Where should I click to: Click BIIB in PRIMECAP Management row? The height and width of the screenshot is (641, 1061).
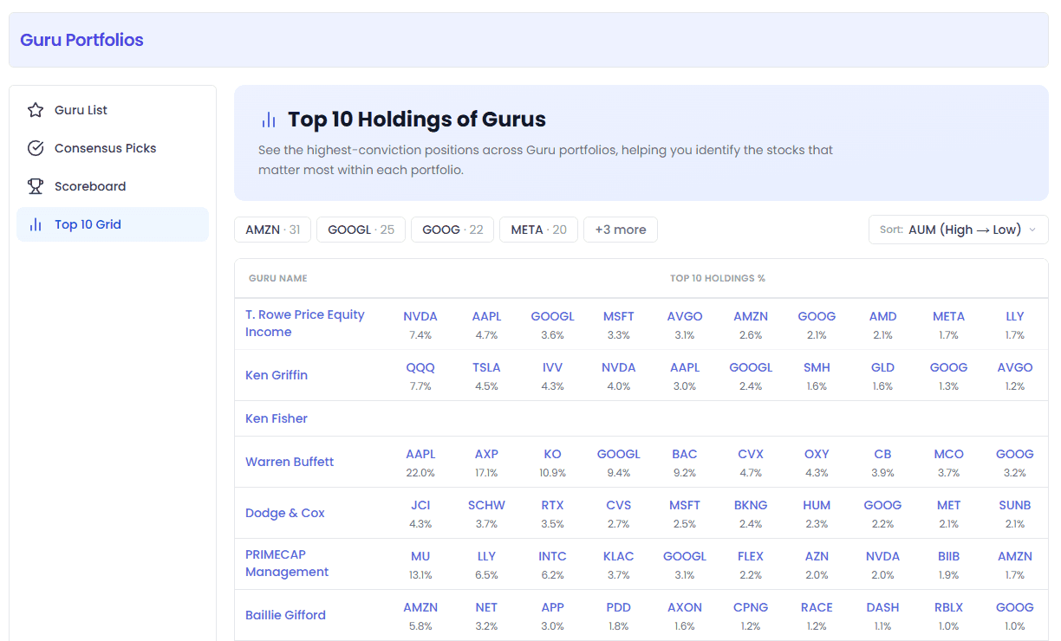point(948,556)
